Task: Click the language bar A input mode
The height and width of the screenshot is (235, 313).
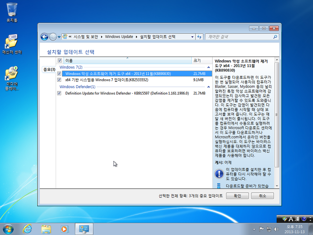Action: [x=291, y=219]
